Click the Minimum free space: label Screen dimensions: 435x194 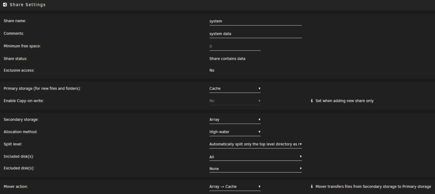(x=22, y=46)
